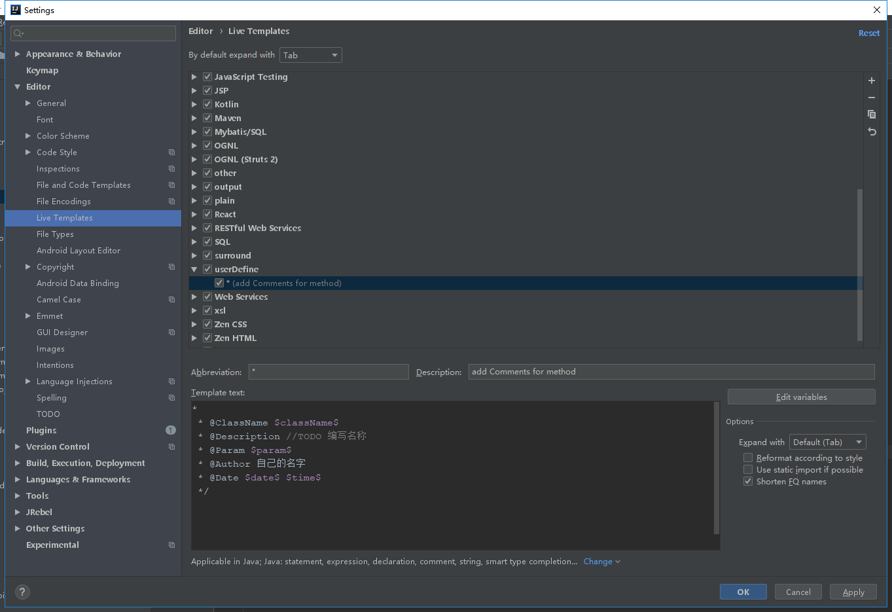Screen dimensions: 892x612
Task: Click the Cancel button
Action: click(x=798, y=592)
